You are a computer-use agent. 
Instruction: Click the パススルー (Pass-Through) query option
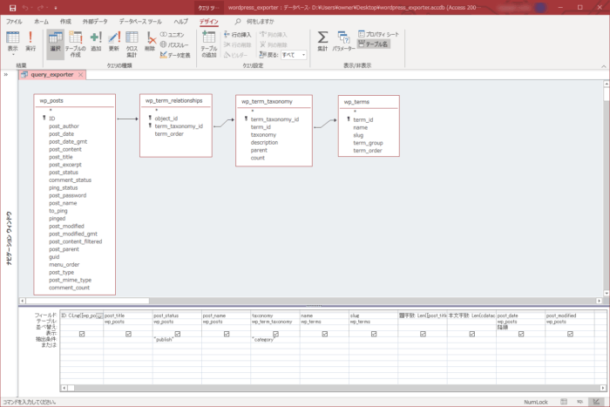[x=174, y=44]
